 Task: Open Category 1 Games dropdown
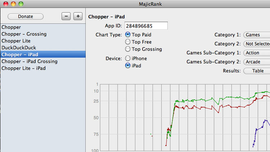pos(256,35)
